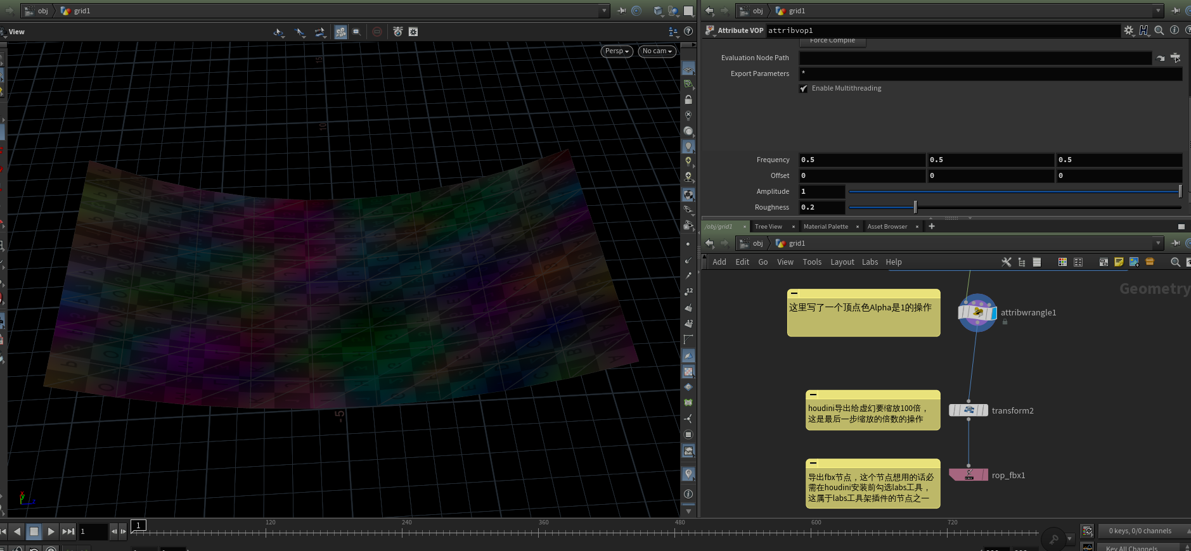Screen dimensions: 1191x551
Task: Open the Persp viewport dropdown
Action: (616, 51)
